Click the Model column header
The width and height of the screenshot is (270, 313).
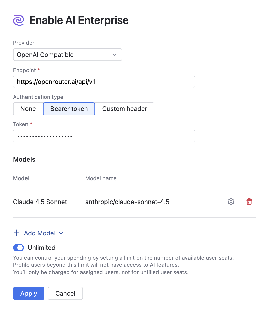click(21, 178)
